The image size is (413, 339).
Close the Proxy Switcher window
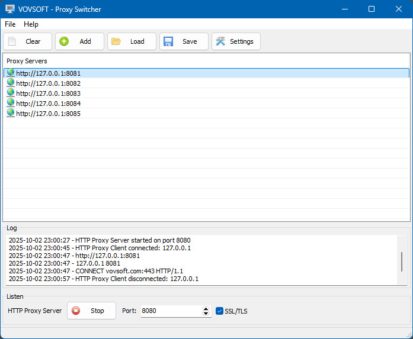tap(399, 9)
